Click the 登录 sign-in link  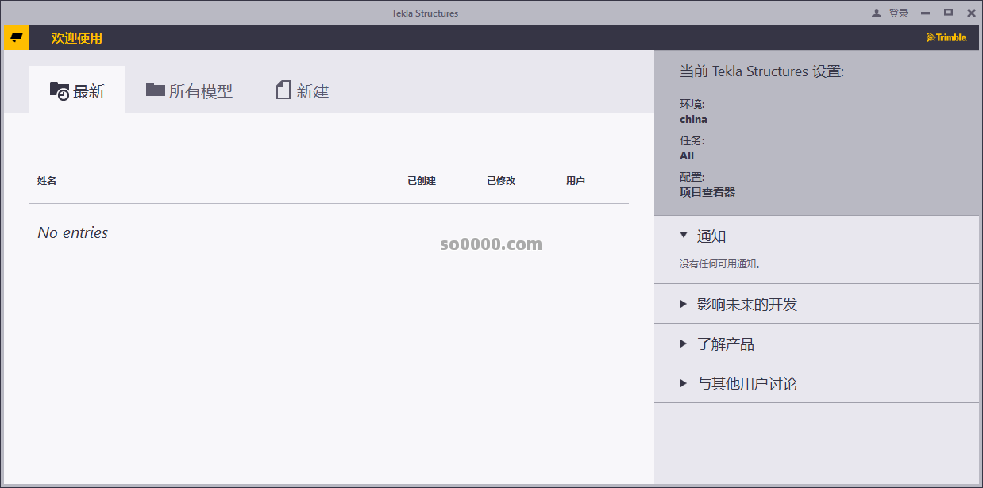[899, 13]
